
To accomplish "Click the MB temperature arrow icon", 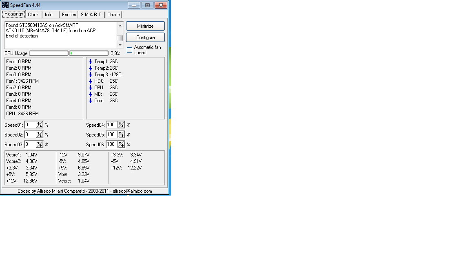I will (x=91, y=94).
